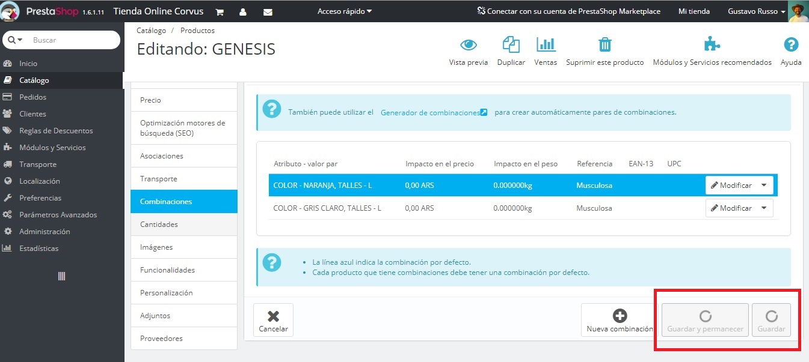The height and width of the screenshot is (362, 809).
Task: Open Acceso rápido dropdown
Action: pyautogui.click(x=345, y=11)
